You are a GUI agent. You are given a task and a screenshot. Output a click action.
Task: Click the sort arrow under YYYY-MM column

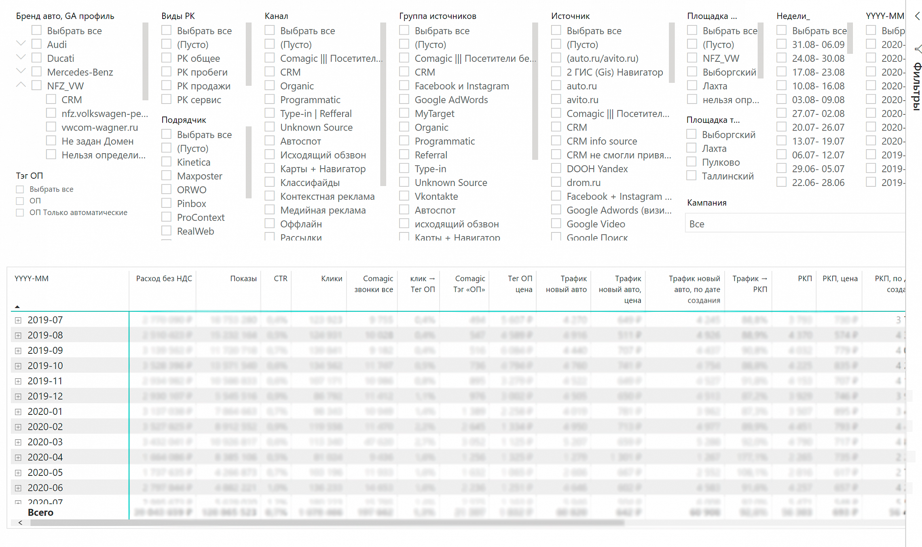[x=17, y=307]
